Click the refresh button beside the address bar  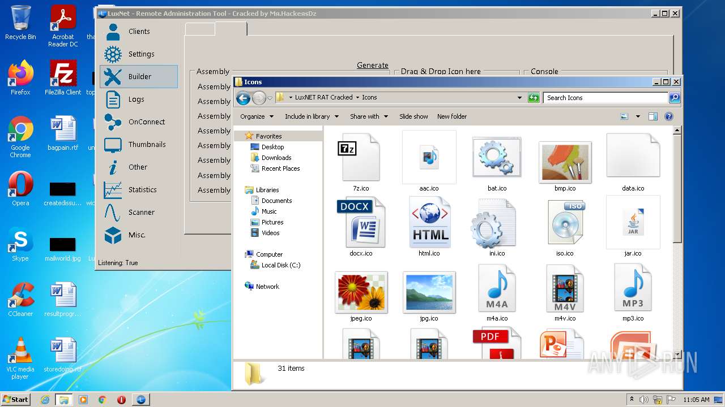(533, 98)
